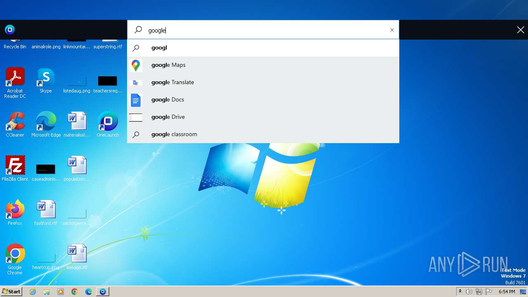Open the Windows Start menu

[x=11, y=291]
